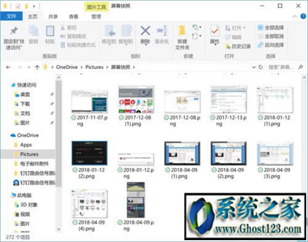The height and width of the screenshot is (242, 308).
Task: Click file list scroll up arrow
Action: coord(304,78)
